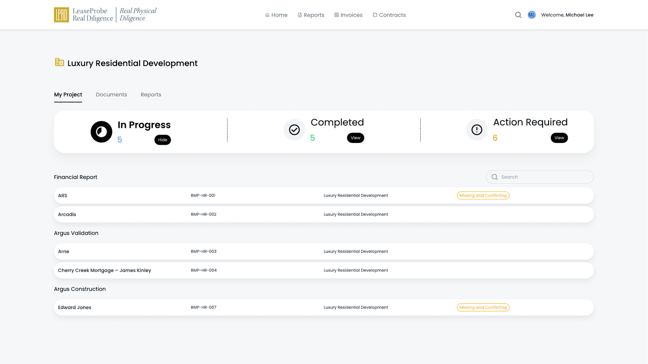Switch to the Reports tab below title

click(151, 95)
